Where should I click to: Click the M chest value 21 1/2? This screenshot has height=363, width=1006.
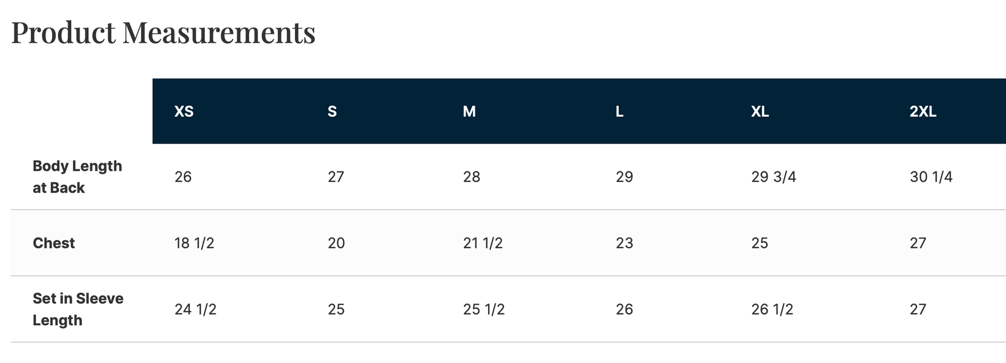pos(482,243)
